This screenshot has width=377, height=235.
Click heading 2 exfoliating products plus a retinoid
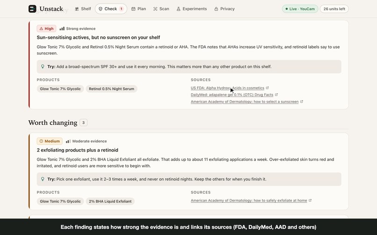tap(78, 150)
